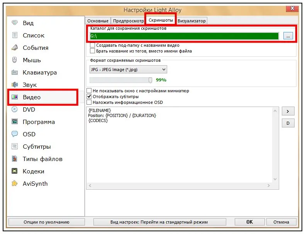Click the screenshot folder path field
The image size is (305, 234).
pos(184,36)
